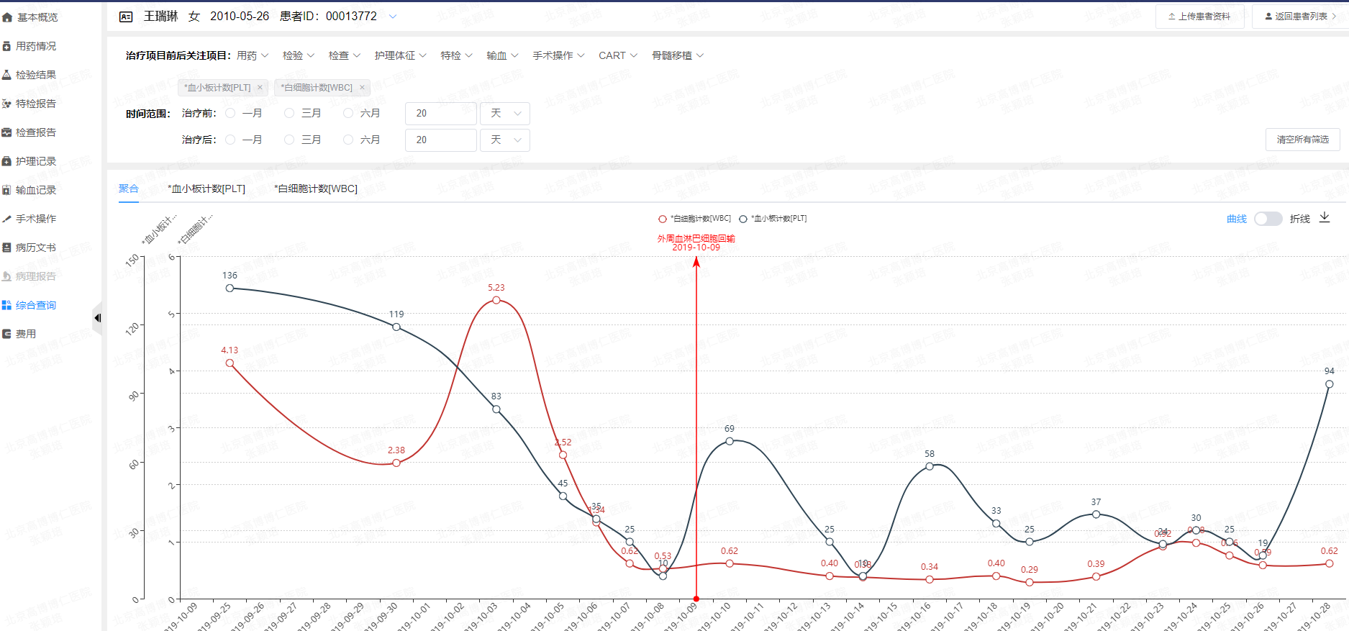
Task: Open the 病历文书 document icon
Action: (x=7, y=248)
